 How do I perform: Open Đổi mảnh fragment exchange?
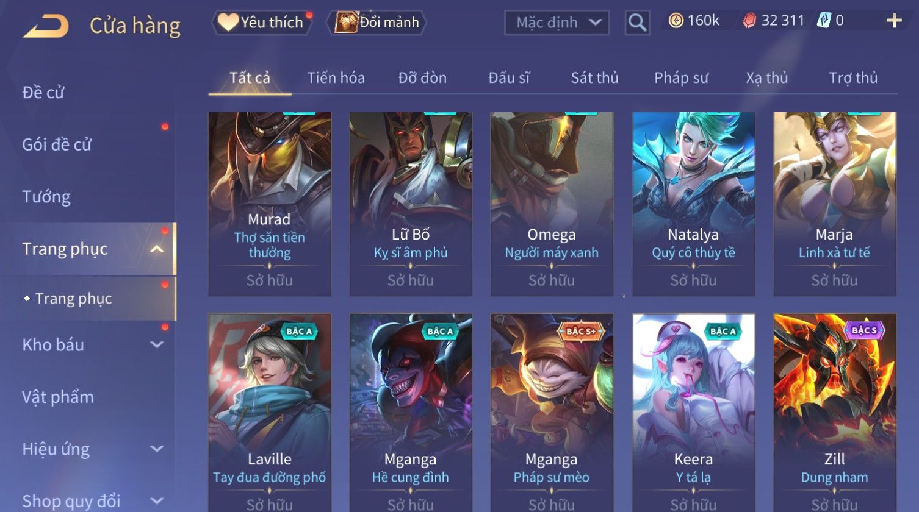(x=377, y=23)
